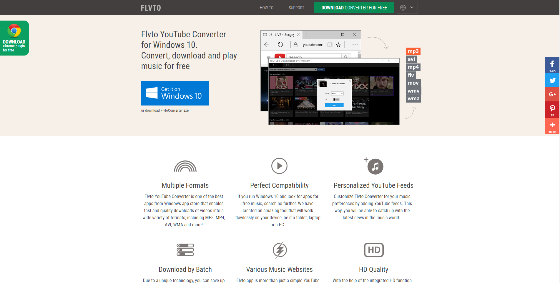Select the mp3 format label
The height and width of the screenshot is (283, 560).
click(413, 51)
